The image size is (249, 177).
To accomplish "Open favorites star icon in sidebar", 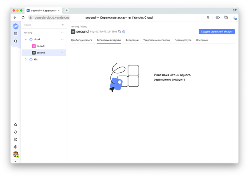I will point(16,125).
